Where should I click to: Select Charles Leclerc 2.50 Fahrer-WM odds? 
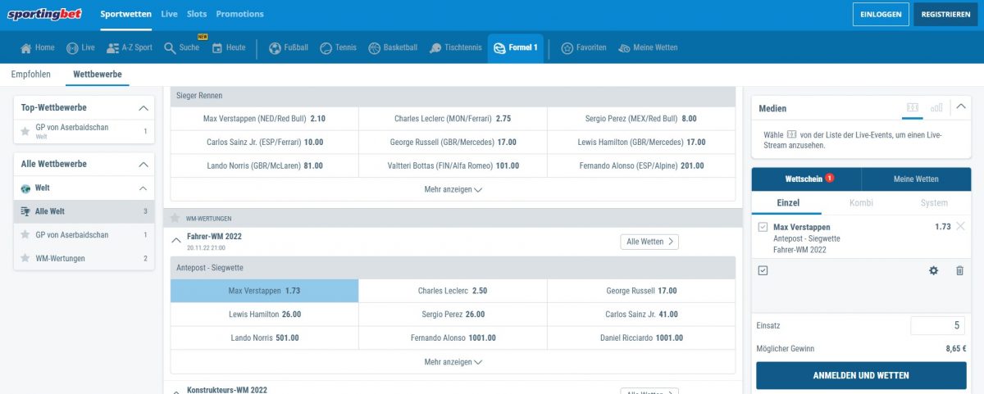point(453,291)
